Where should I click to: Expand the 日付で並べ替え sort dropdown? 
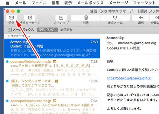[x=19, y=36]
